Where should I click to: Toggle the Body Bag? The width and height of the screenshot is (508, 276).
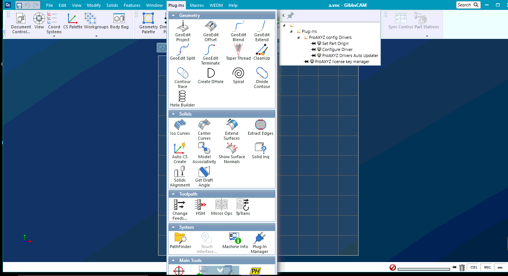[x=119, y=21]
